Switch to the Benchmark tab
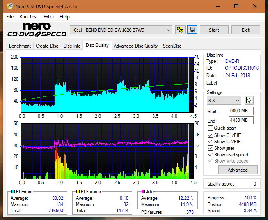 [x=20, y=46]
